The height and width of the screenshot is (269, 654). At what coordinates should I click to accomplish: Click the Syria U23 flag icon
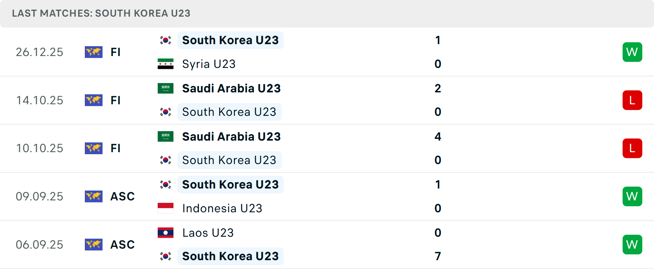pos(166,64)
